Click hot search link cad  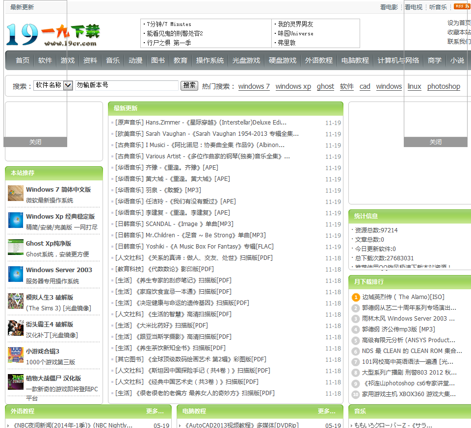tap(365, 86)
